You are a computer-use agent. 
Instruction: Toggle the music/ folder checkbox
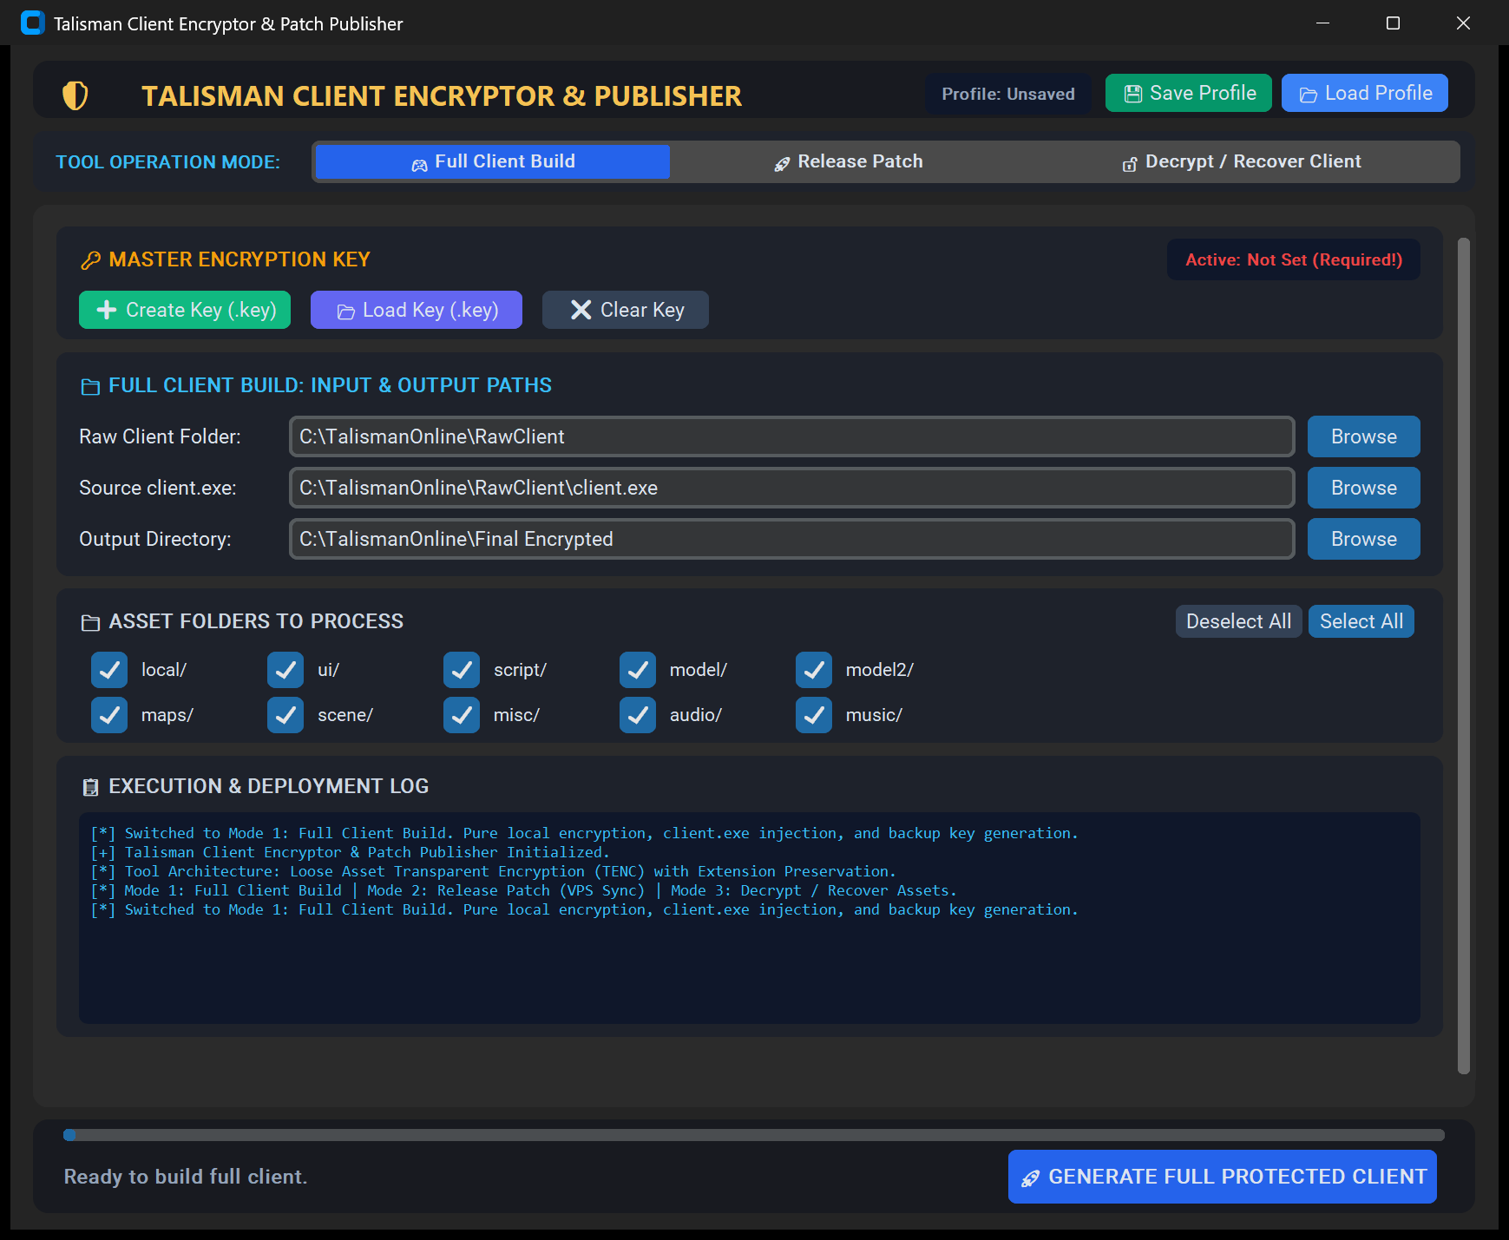(814, 715)
